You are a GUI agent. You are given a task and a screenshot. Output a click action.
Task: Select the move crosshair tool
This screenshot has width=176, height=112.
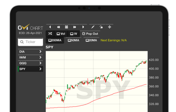click(x=109, y=27)
